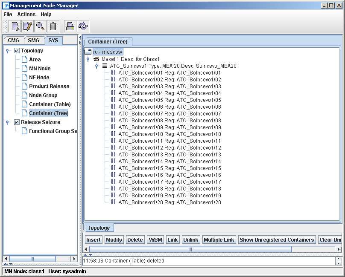Switch to the SMG tab

(33, 40)
